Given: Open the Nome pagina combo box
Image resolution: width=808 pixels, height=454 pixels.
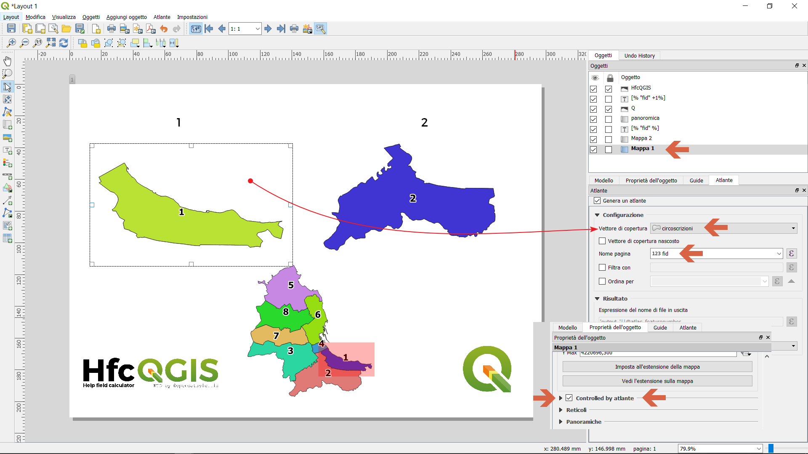Looking at the screenshot, I should tap(779, 253).
